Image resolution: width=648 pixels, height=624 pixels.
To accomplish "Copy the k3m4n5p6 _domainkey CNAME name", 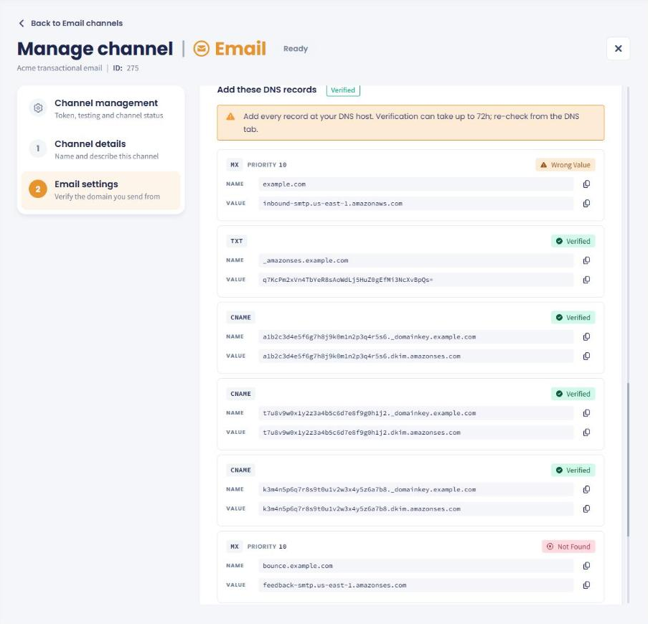I will (586, 490).
